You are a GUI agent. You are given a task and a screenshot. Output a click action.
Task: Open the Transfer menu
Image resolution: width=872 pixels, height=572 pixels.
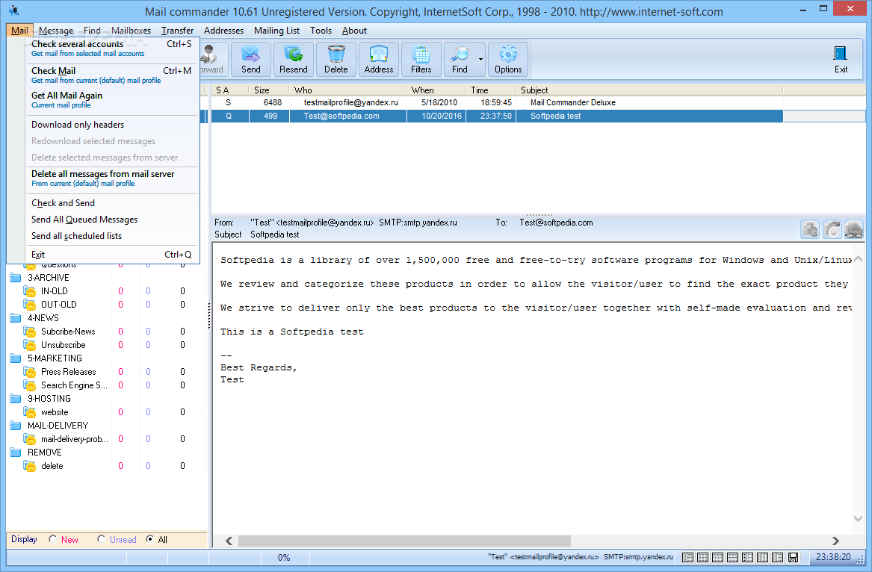pos(177,31)
